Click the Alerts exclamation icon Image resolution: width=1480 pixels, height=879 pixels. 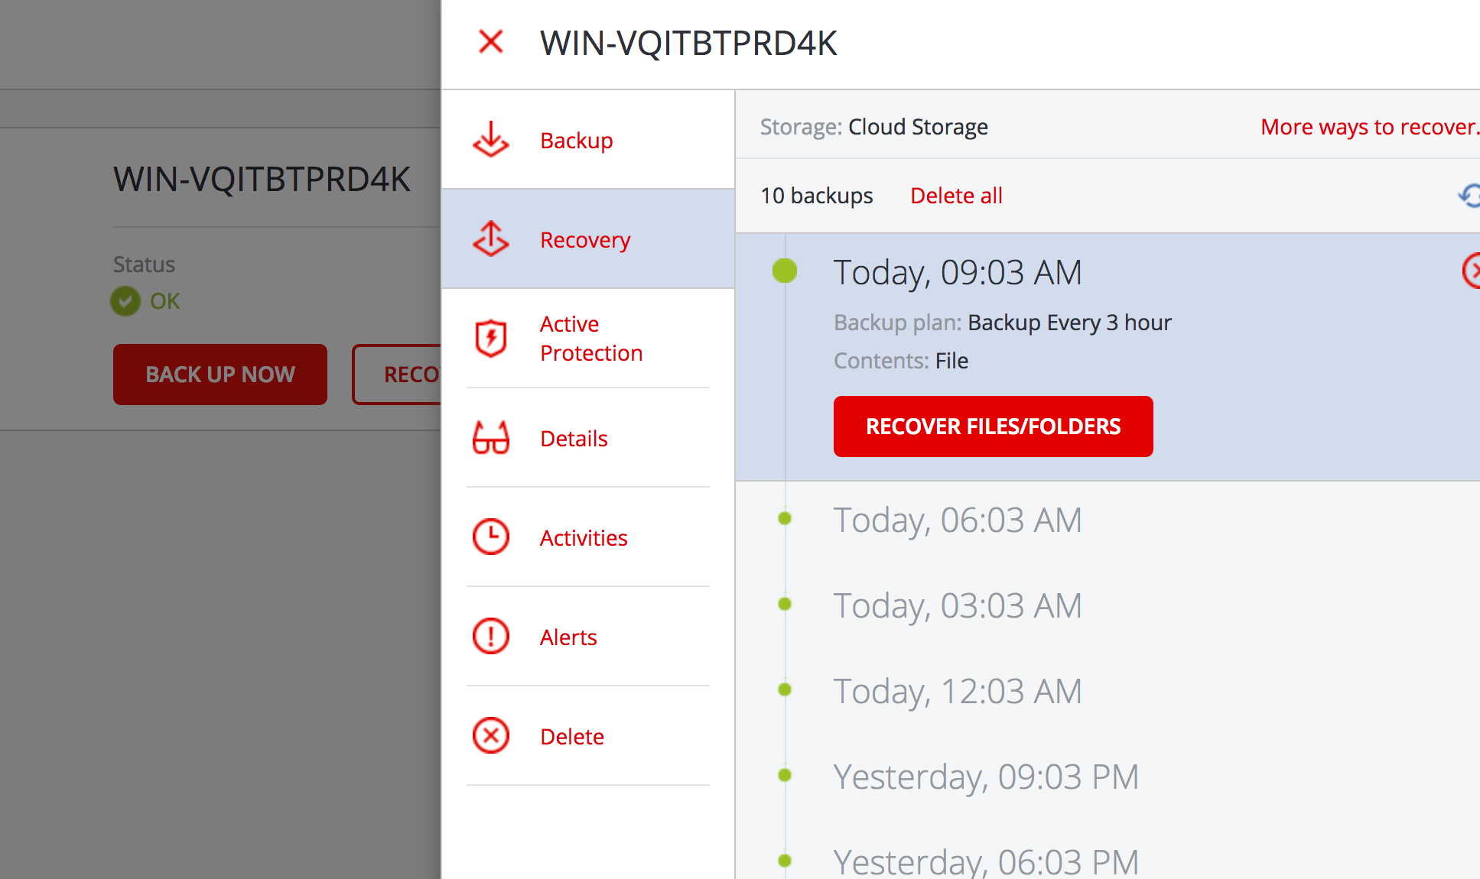click(490, 637)
